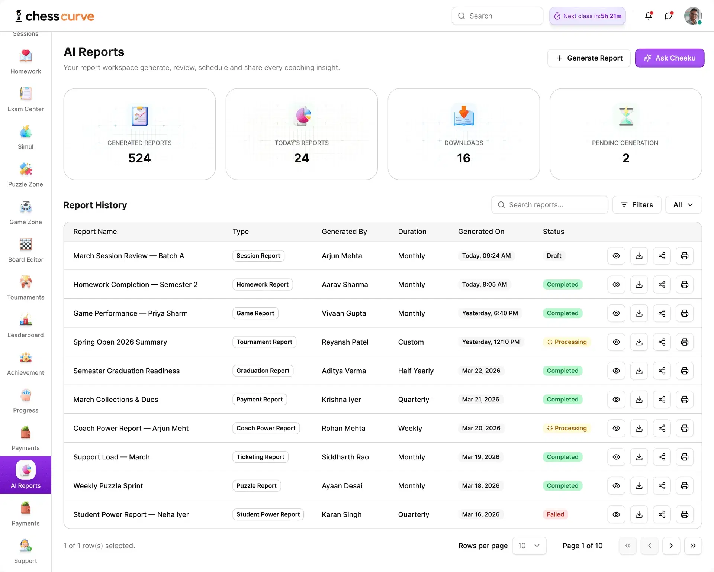Open Support in the sidebar

(x=26, y=552)
